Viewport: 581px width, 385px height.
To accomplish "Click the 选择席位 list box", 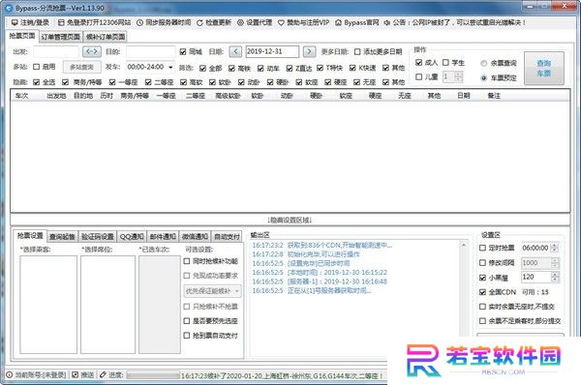I will click(x=107, y=305).
